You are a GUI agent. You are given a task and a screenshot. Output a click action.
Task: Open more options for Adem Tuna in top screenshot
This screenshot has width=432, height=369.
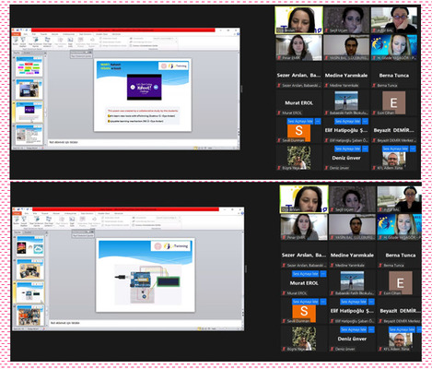[413, 149]
